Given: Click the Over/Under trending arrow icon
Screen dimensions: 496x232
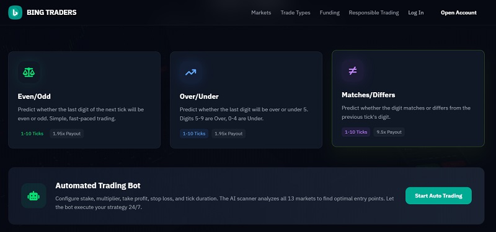Looking at the screenshot, I should tap(191, 72).
